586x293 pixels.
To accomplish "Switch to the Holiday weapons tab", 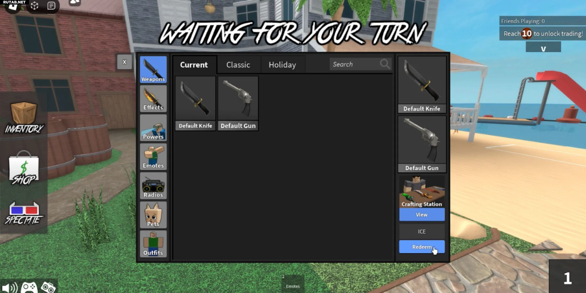I will (x=282, y=65).
